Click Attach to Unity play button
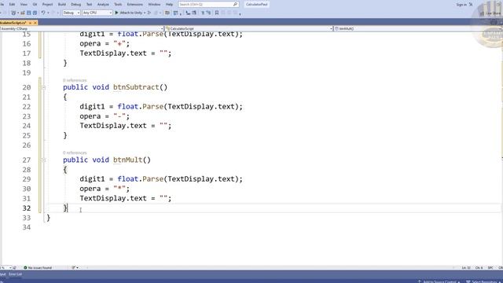The image size is (503, 283). pos(129,13)
